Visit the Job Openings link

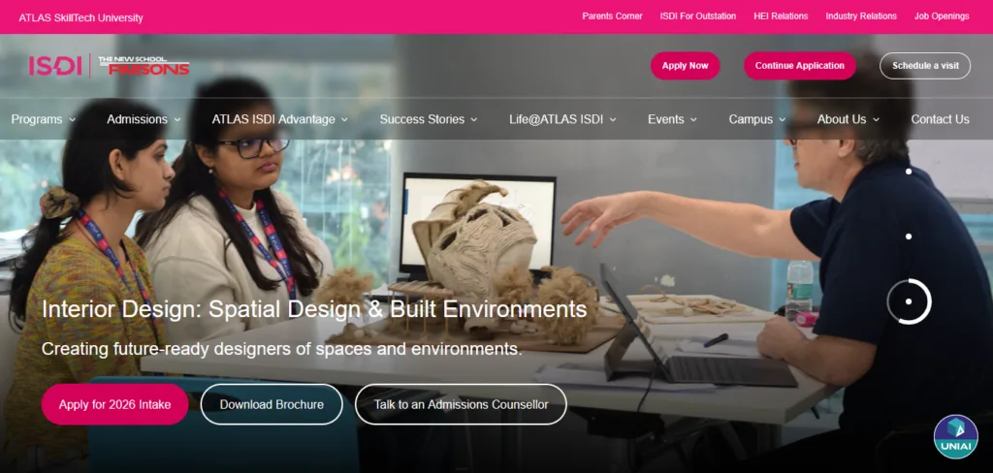pyautogui.click(x=942, y=16)
